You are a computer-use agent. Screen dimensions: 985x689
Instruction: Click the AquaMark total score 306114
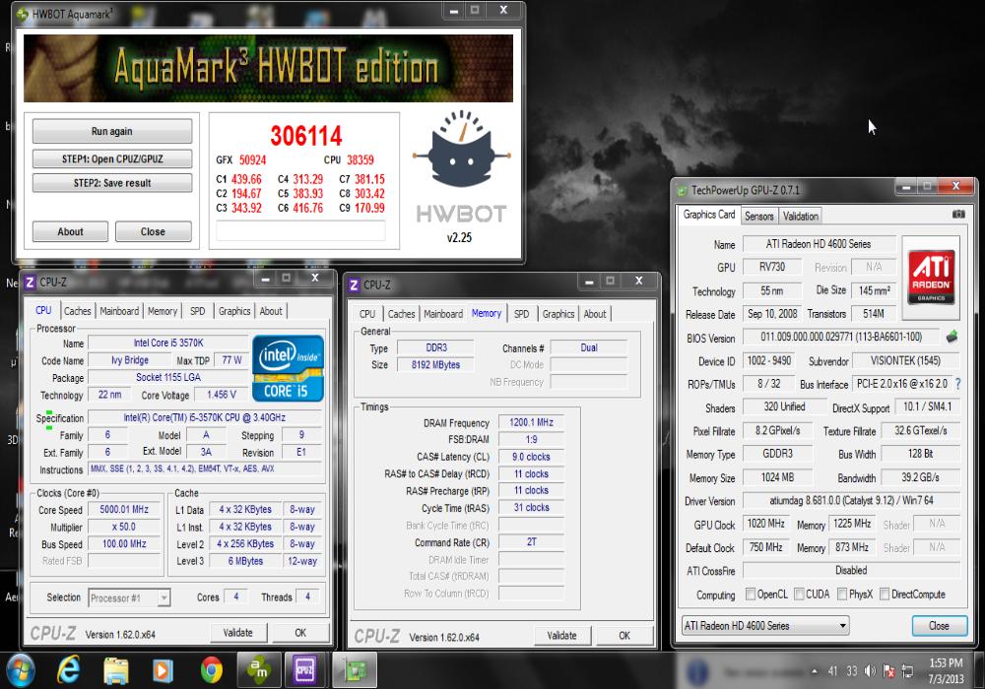306,136
